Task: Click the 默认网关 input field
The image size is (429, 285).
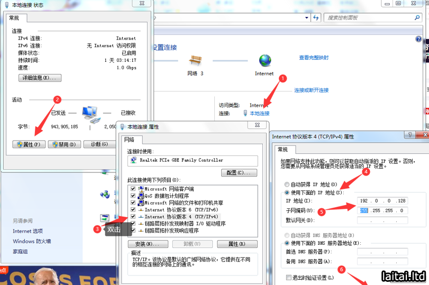Action: coord(382,220)
